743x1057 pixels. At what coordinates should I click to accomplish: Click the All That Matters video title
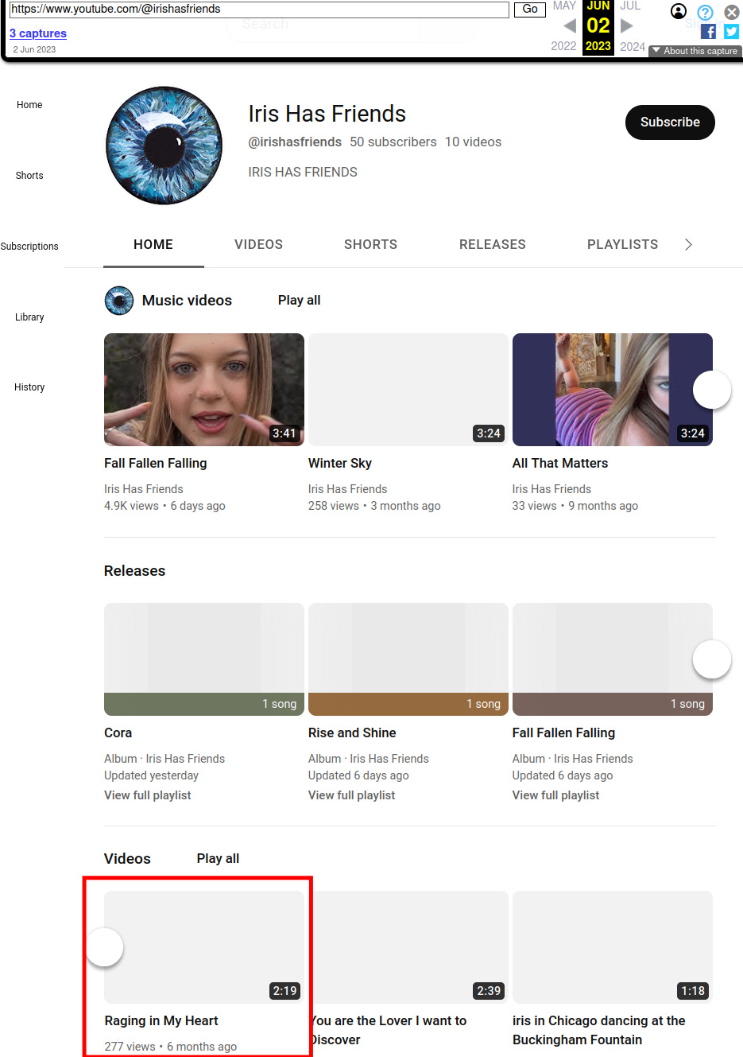(560, 463)
